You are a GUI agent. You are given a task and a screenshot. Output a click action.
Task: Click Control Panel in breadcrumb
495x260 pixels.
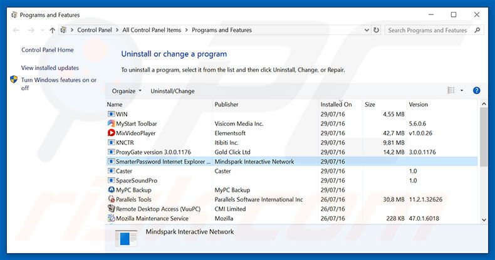(x=95, y=30)
